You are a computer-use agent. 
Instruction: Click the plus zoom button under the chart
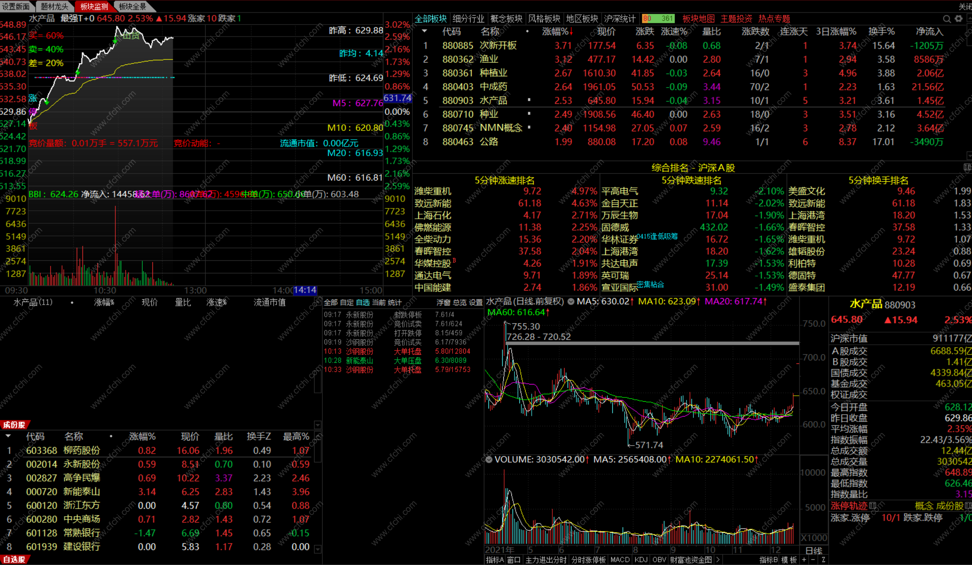point(804,560)
